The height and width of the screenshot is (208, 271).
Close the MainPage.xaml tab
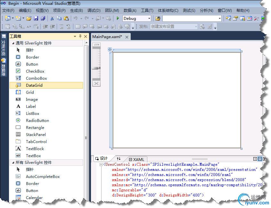(127, 37)
